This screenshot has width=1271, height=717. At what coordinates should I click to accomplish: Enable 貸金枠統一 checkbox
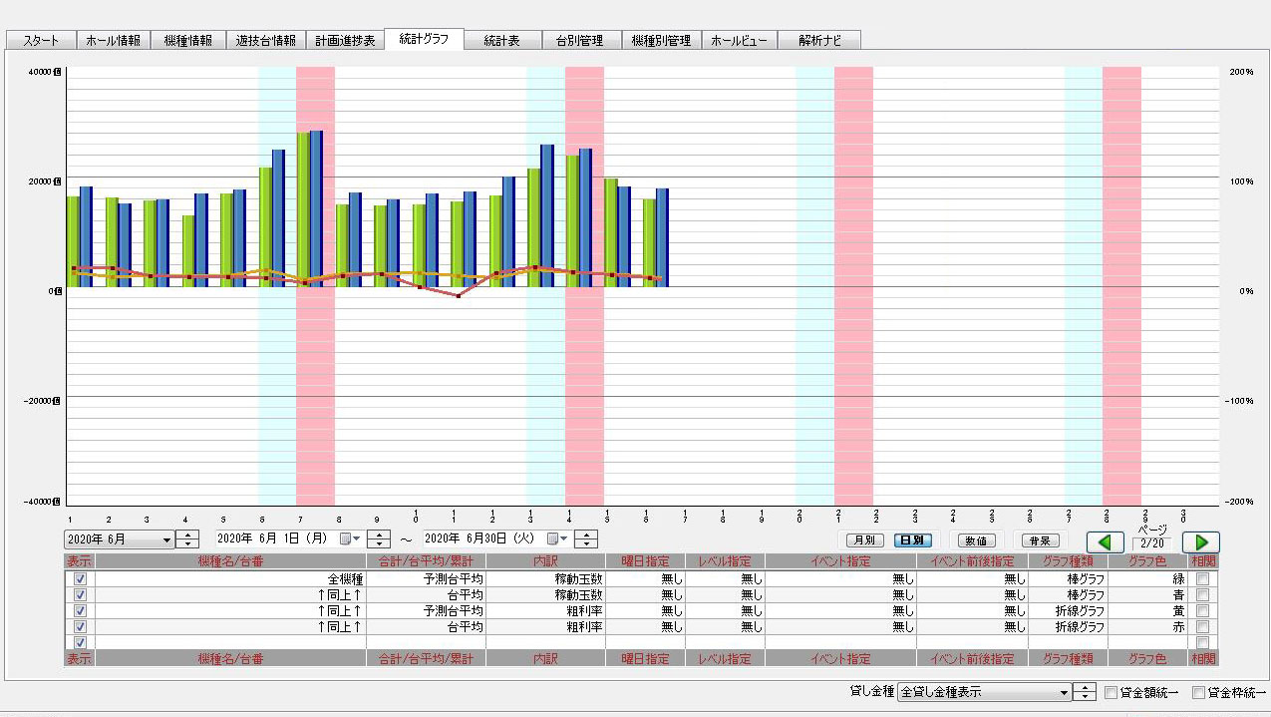pos(1198,692)
